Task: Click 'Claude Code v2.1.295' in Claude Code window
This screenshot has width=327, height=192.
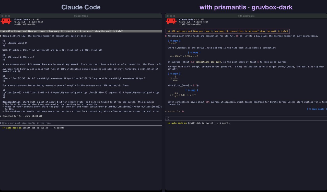Action: pyautogui.click(x=26, y=19)
